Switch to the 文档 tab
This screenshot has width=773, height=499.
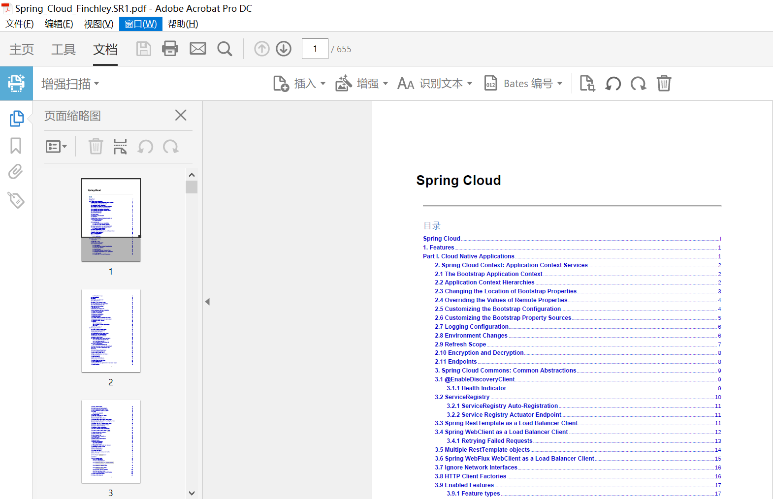tap(105, 49)
